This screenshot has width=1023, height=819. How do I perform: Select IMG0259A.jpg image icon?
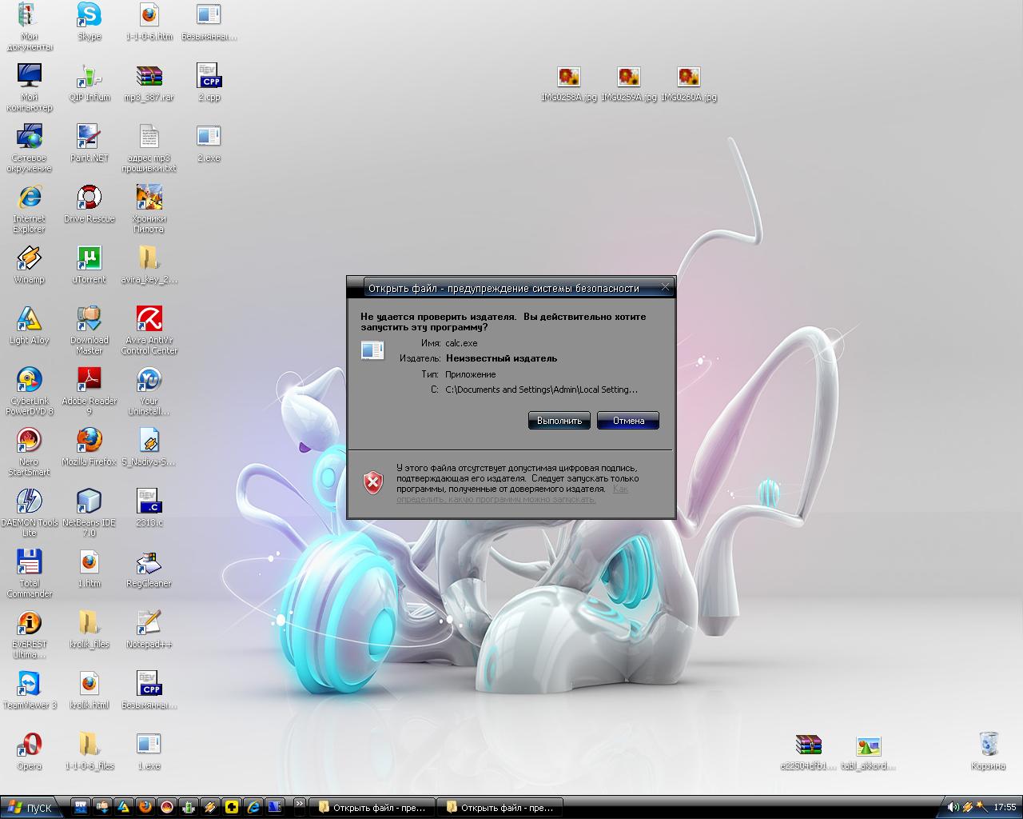tap(629, 83)
